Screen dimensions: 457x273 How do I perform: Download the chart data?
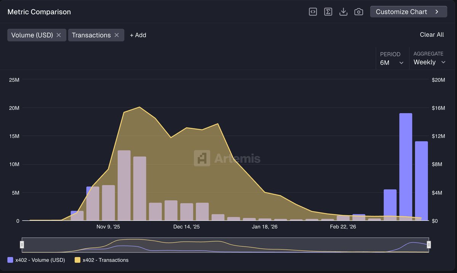tap(343, 11)
